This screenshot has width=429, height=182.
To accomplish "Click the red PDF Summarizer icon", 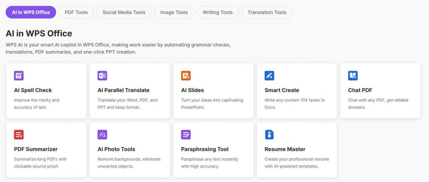I will (x=19, y=135).
